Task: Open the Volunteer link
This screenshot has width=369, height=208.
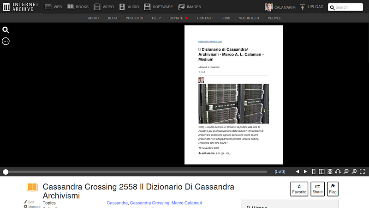Action: click(x=249, y=18)
